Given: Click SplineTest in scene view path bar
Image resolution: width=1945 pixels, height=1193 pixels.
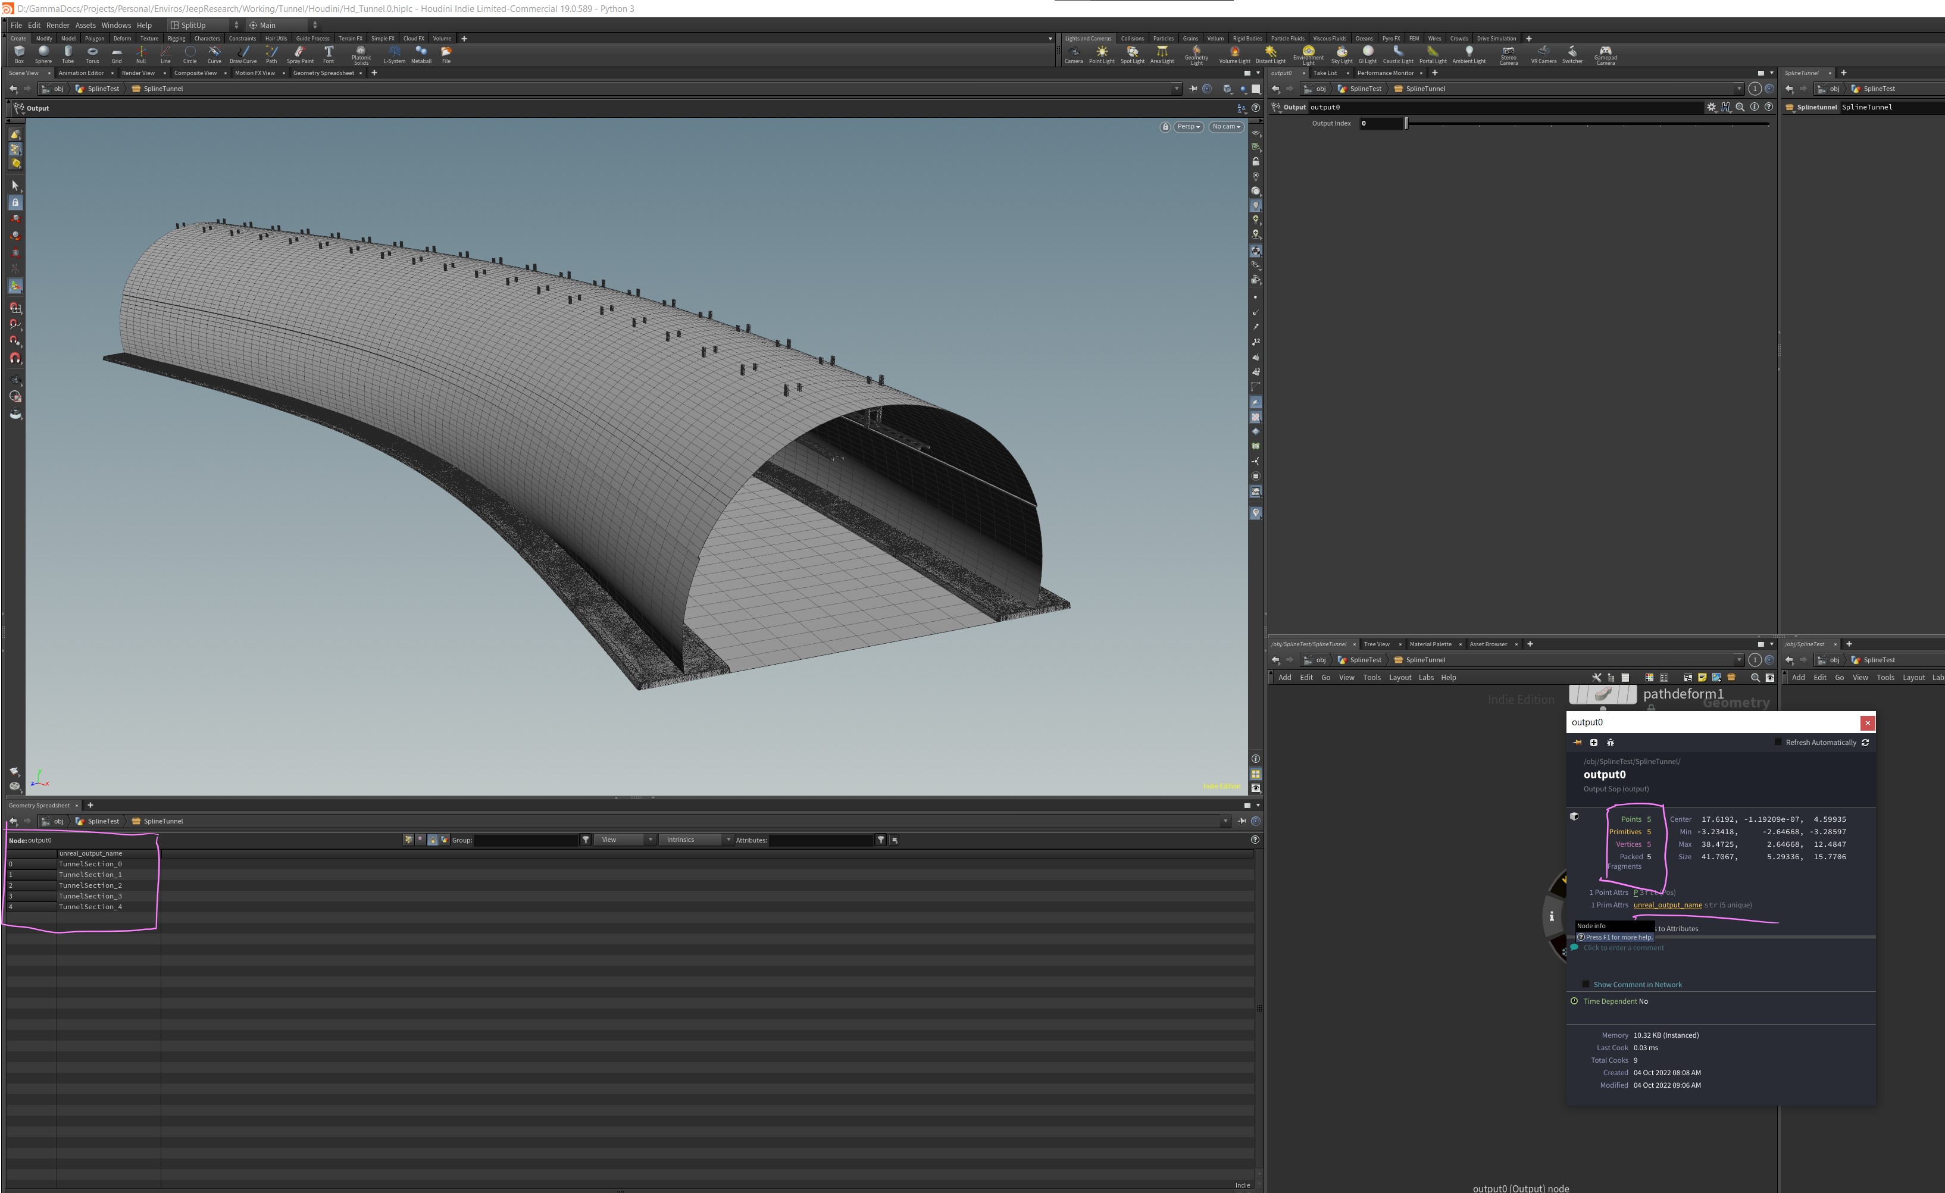Looking at the screenshot, I should click(104, 89).
